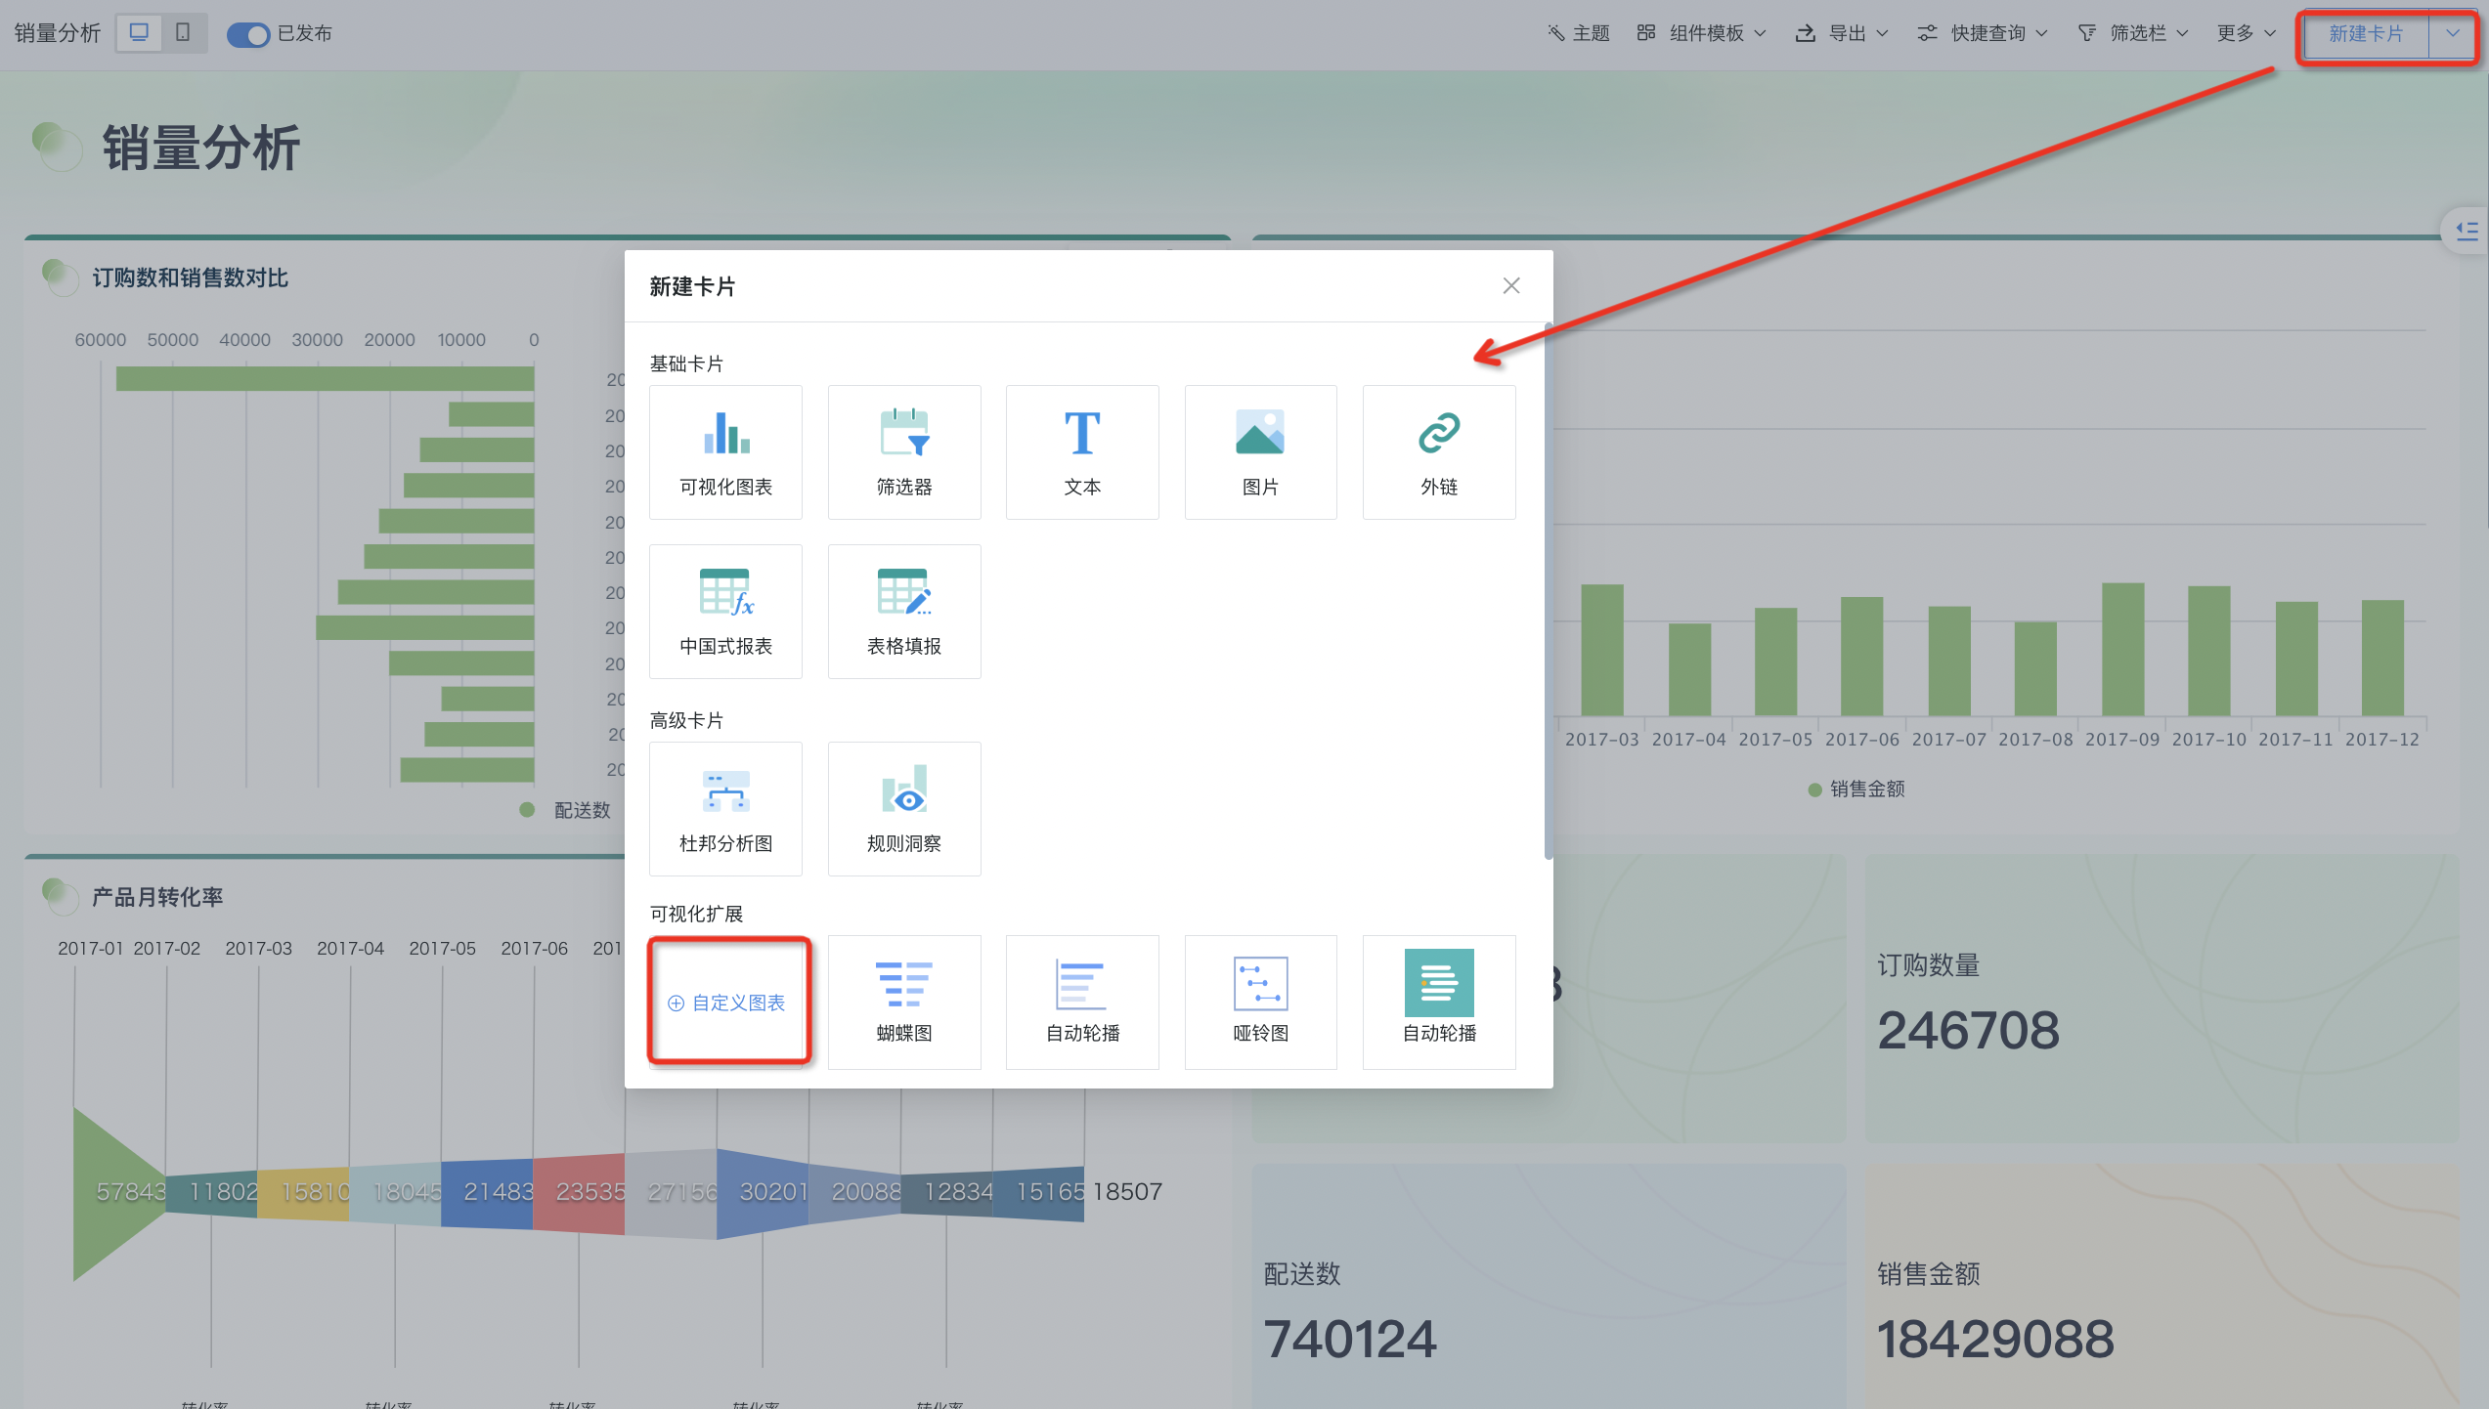Open the 主题 theme settings
Screen dimensions: 2489x1409
1578,33
